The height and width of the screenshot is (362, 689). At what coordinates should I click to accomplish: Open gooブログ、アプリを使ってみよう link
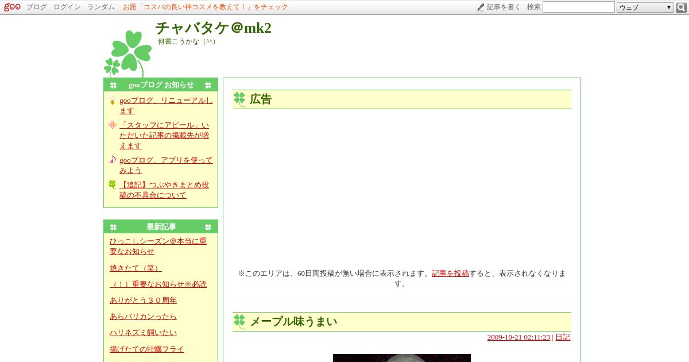pos(166,165)
